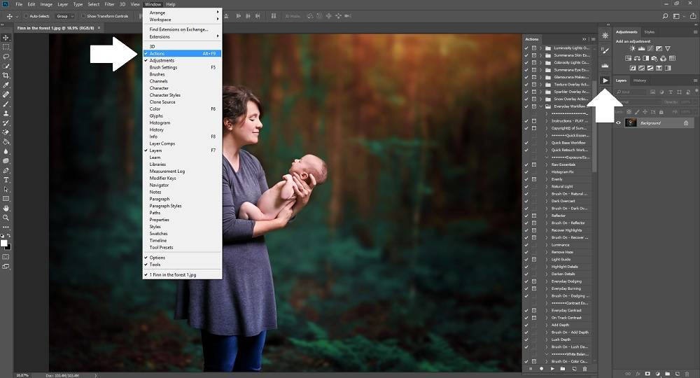Add a Vibrance adjustment

click(667, 48)
